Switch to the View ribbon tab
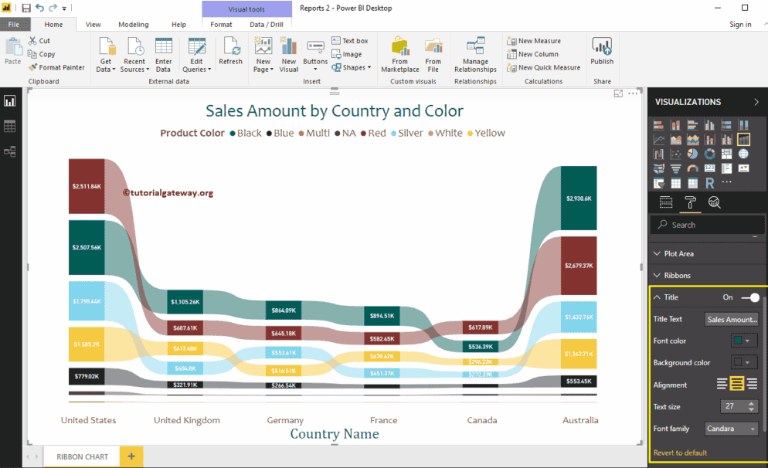Image resolution: width=768 pixels, height=468 pixels. (x=93, y=24)
